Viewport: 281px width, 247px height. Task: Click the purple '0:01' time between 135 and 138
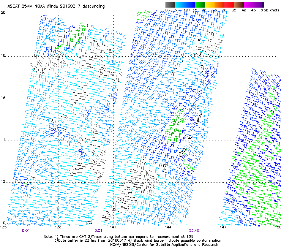pos(26,231)
